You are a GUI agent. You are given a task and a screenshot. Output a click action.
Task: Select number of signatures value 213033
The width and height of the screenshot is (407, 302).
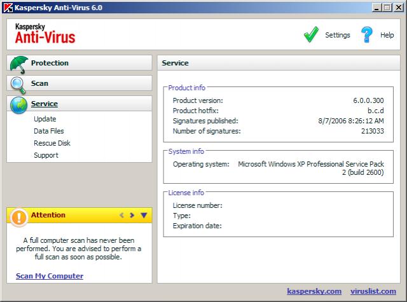[373, 131]
